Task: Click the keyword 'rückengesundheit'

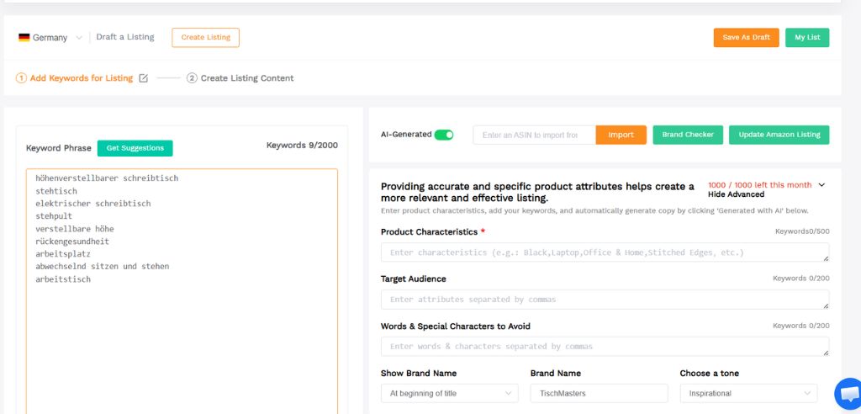Action: pyautogui.click(x=72, y=241)
